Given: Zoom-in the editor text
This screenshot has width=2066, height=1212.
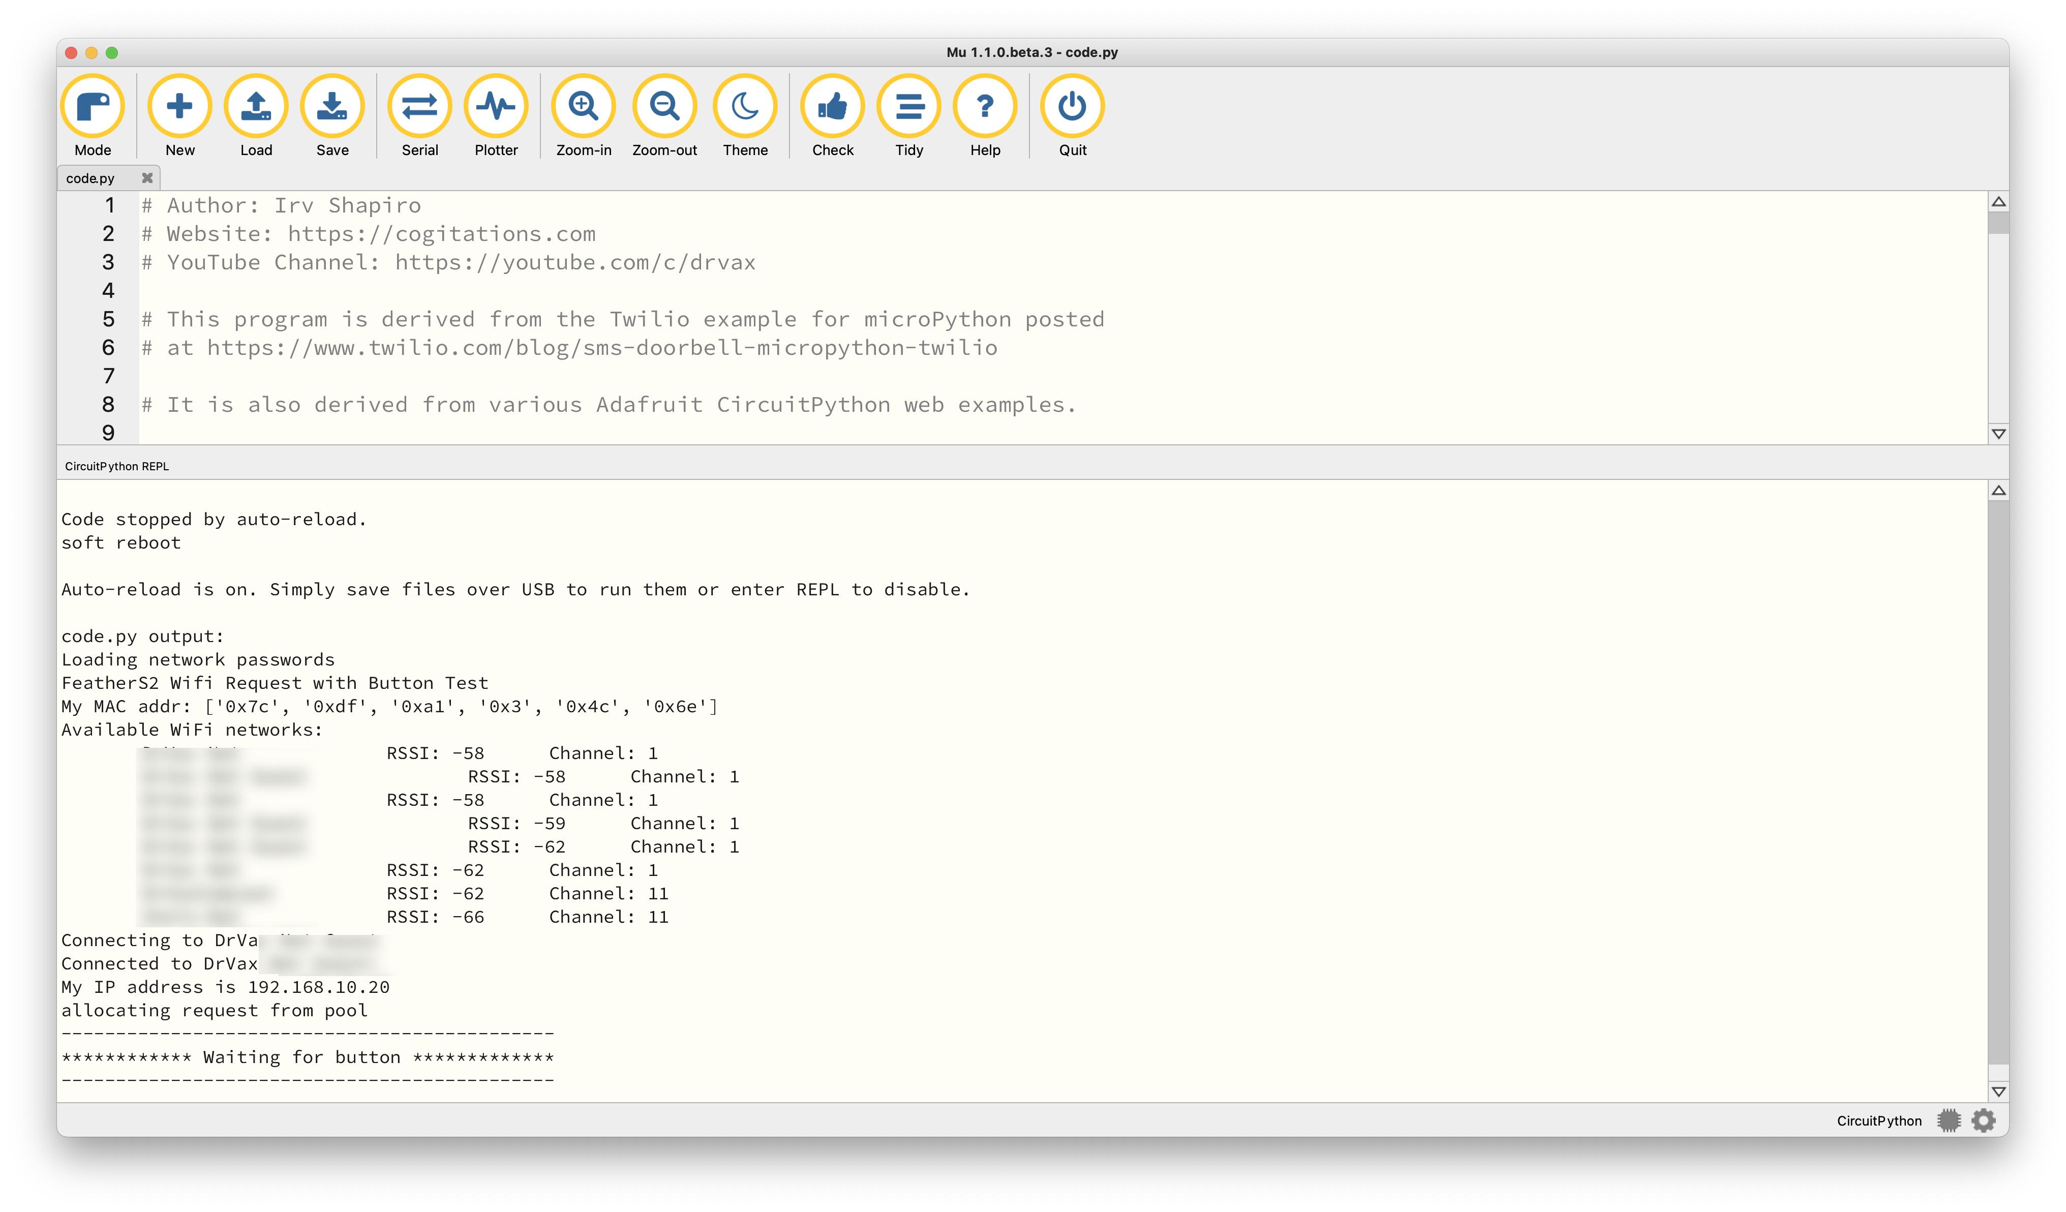Looking at the screenshot, I should pyautogui.click(x=584, y=115).
